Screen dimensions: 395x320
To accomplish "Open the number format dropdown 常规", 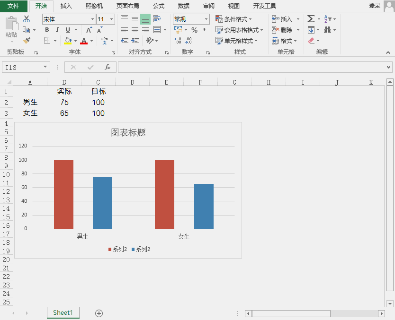I will click(x=206, y=19).
